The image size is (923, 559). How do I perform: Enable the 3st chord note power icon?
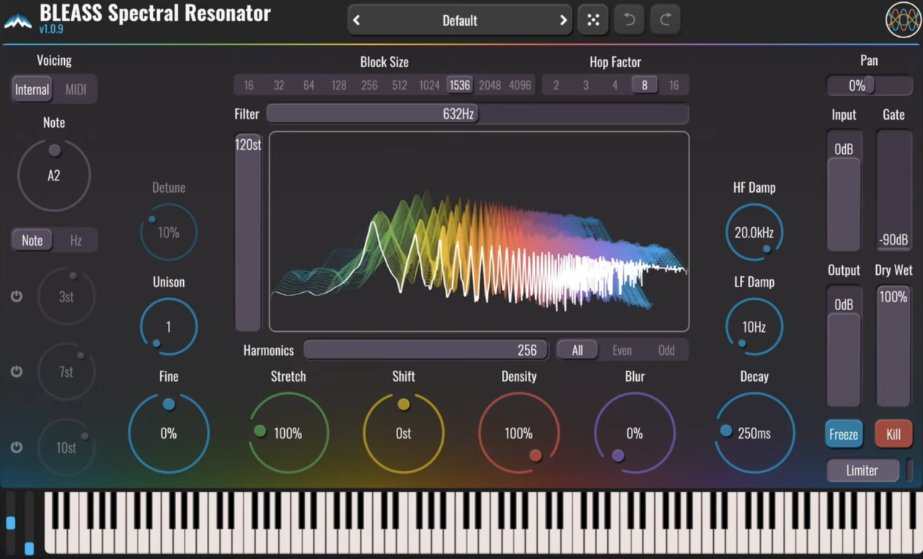click(17, 296)
